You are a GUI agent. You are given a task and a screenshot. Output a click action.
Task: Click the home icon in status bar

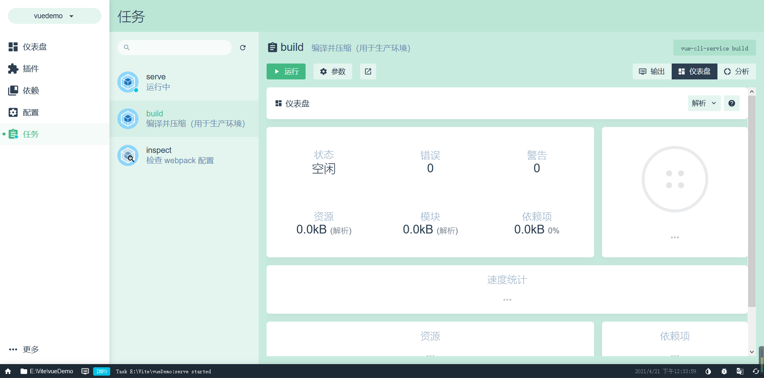(x=8, y=371)
